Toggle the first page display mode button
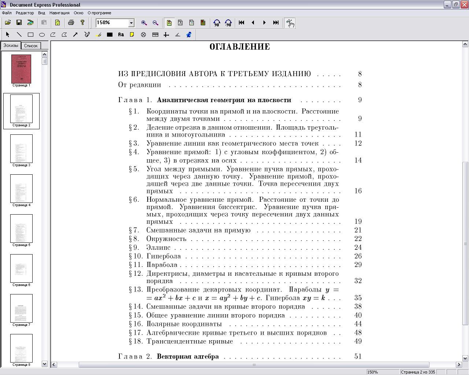Viewport: 469px width, 375px height. tap(169, 23)
